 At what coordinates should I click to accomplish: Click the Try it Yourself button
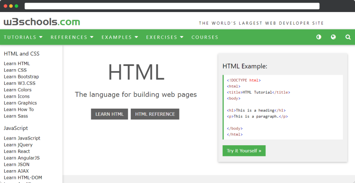[244, 151]
